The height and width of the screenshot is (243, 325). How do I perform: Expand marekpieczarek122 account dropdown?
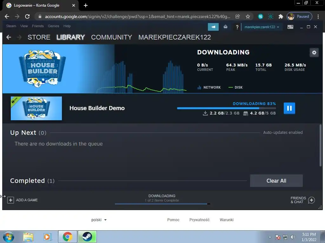[x=262, y=27]
